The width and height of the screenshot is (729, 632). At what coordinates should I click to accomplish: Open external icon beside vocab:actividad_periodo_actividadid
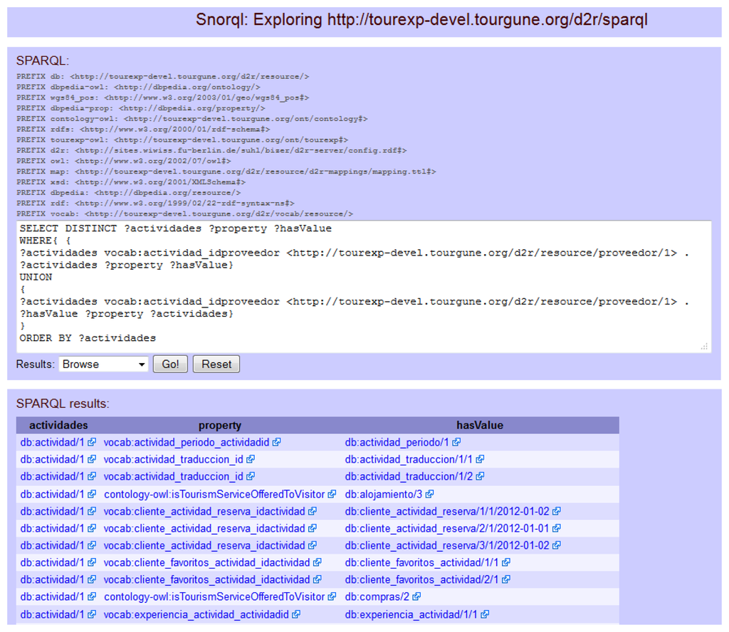276,442
